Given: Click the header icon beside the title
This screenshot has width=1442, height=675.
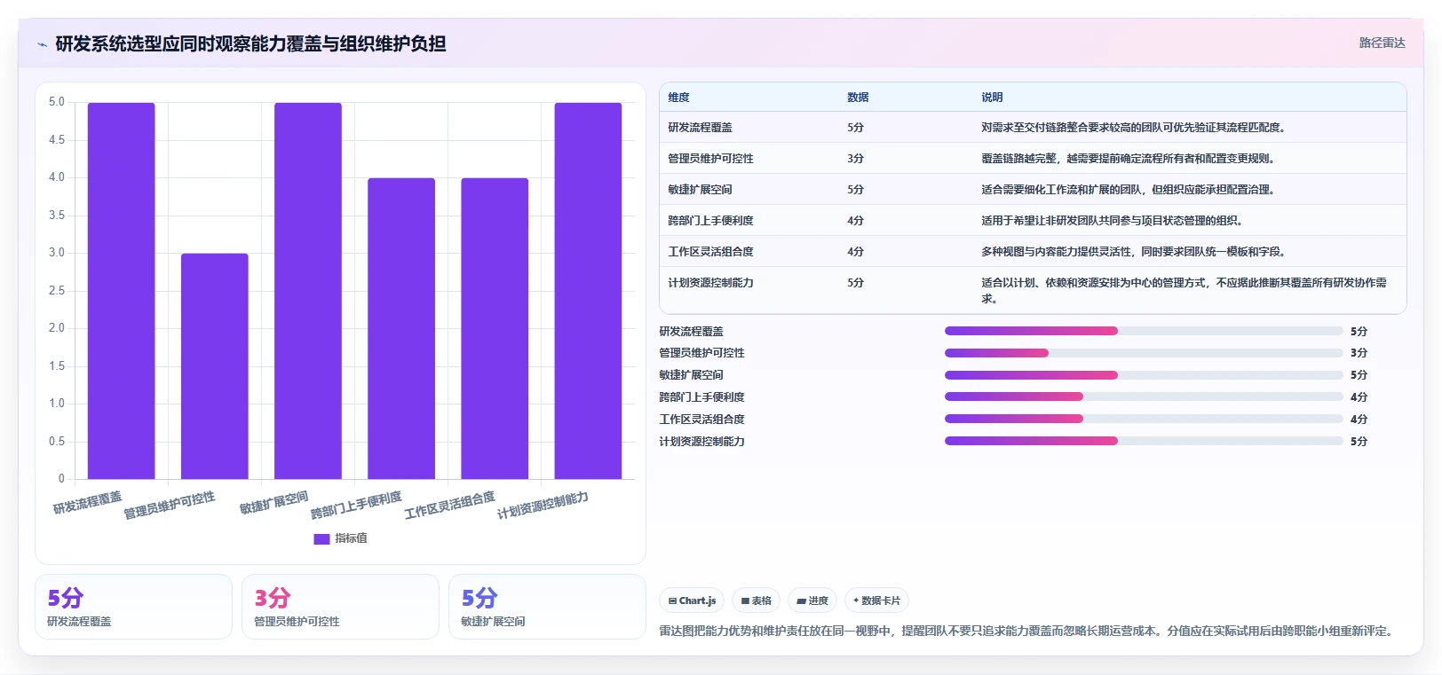Looking at the screenshot, I should 42,44.
